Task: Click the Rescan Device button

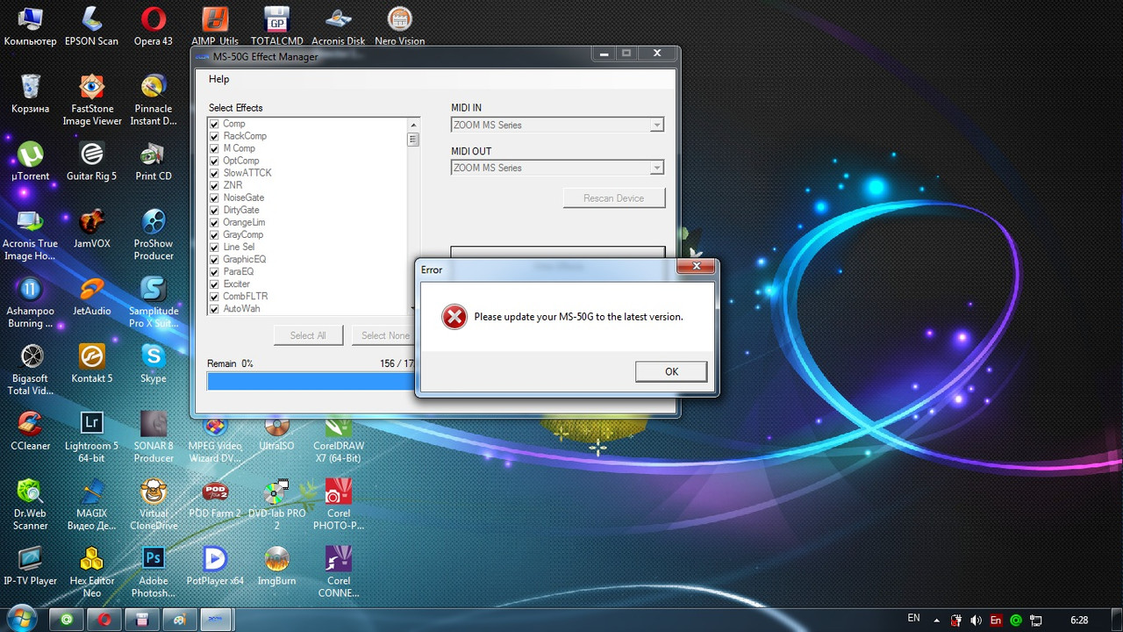Action: tap(614, 198)
